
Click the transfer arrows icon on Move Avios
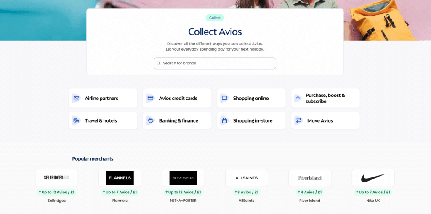pos(298,120)
